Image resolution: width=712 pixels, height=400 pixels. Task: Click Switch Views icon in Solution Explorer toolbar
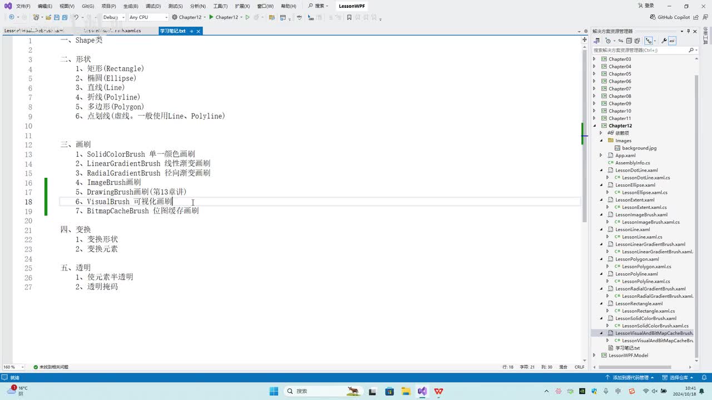pyautogui.click(x=597, y=41)
